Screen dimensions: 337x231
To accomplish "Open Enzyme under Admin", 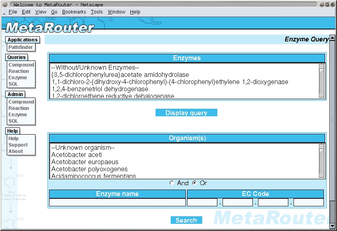I will click(18, 115).
